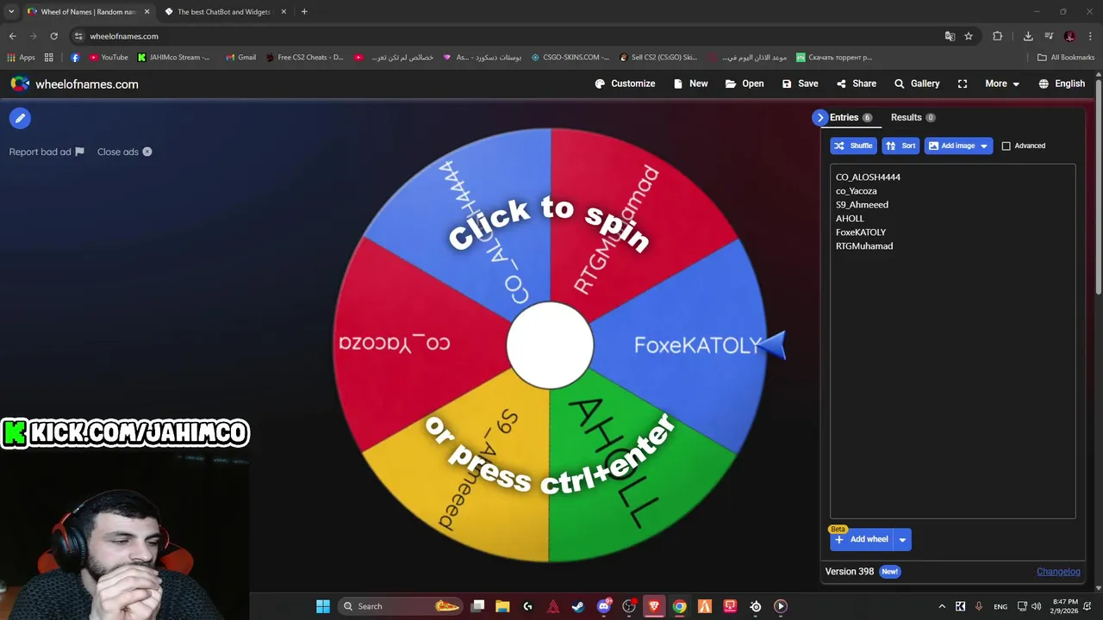Image resolution: width=1103 pixels, height=620 pixels.
Task: Switch to the Results tab
Action: [x=913, y=118]
